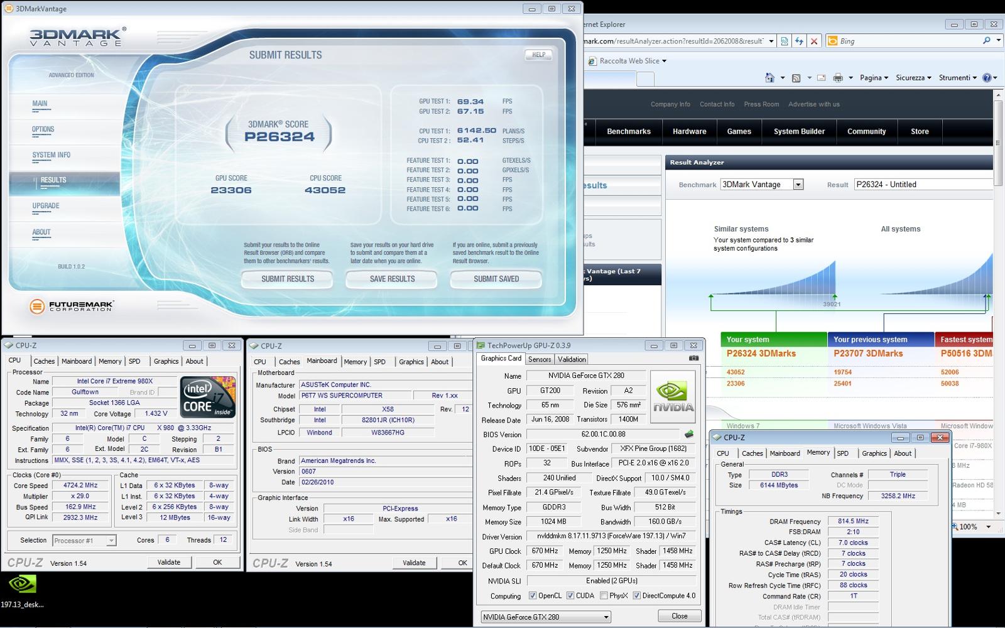Click the red stop icon in Internet Explorer
This screenshot has height=628, width=1005.
(x=814, y=41)
